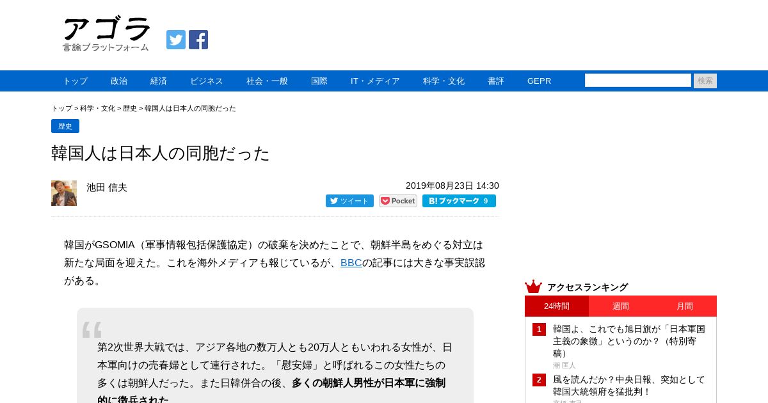Screen dimensions: 768x403
Task: Click the 検索 search button
Action: click(x=705, y=81)
